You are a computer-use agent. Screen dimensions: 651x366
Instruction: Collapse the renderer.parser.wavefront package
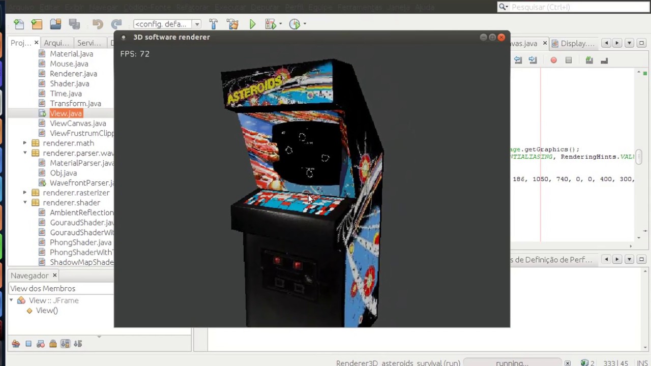(x=24, y=153)
